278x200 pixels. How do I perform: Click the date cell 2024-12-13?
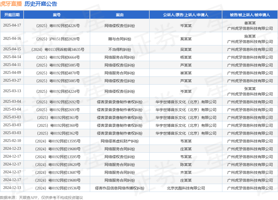click(x=12, y=188)
